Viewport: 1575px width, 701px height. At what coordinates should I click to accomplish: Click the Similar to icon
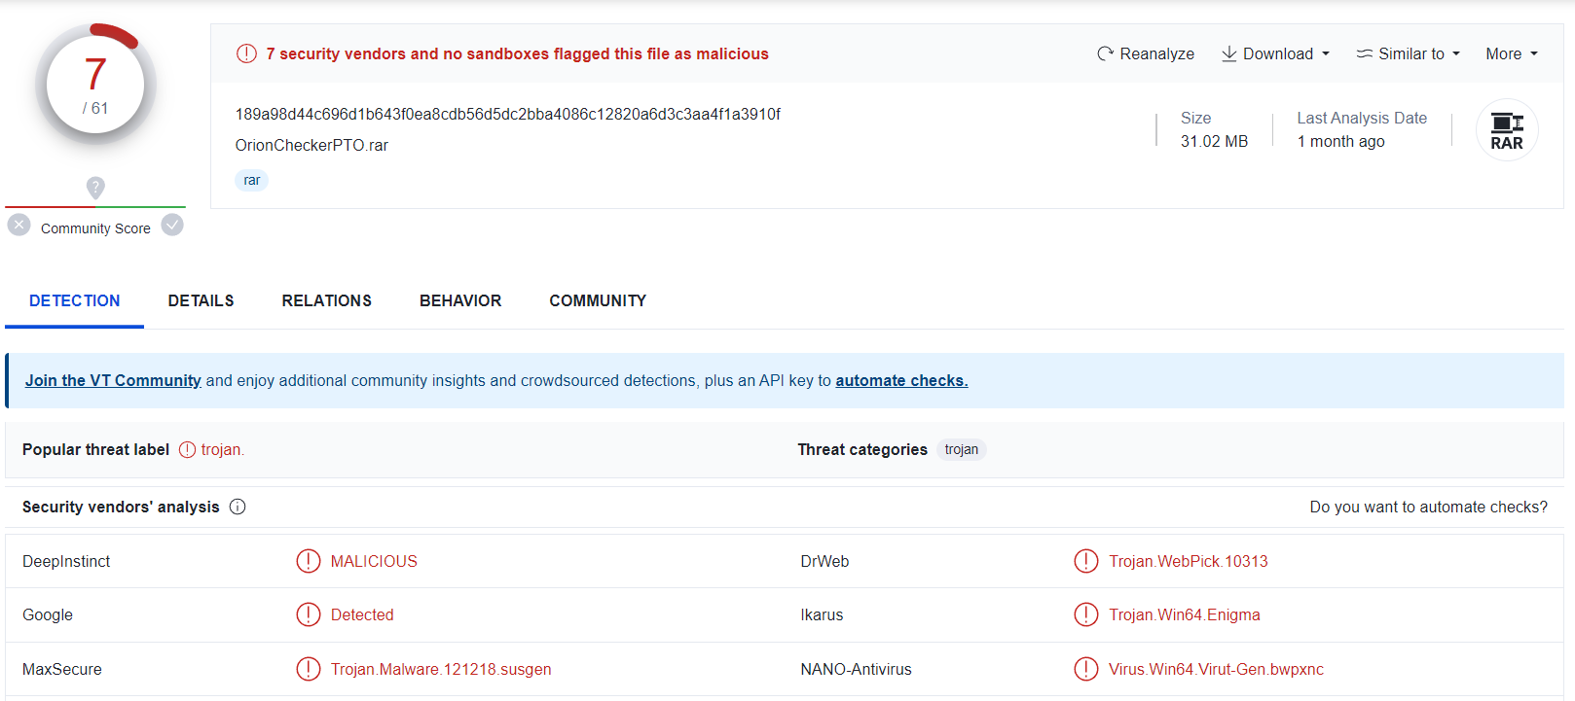[1365, 53]
